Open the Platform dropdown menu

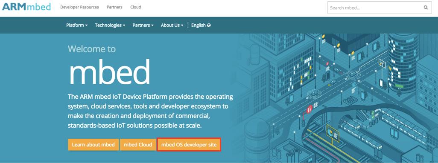[77, 25]
